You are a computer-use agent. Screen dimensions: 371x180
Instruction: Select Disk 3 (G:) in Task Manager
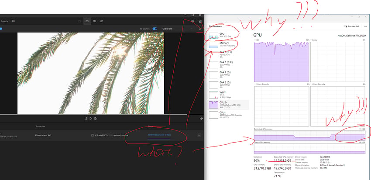tap(228, 85)
